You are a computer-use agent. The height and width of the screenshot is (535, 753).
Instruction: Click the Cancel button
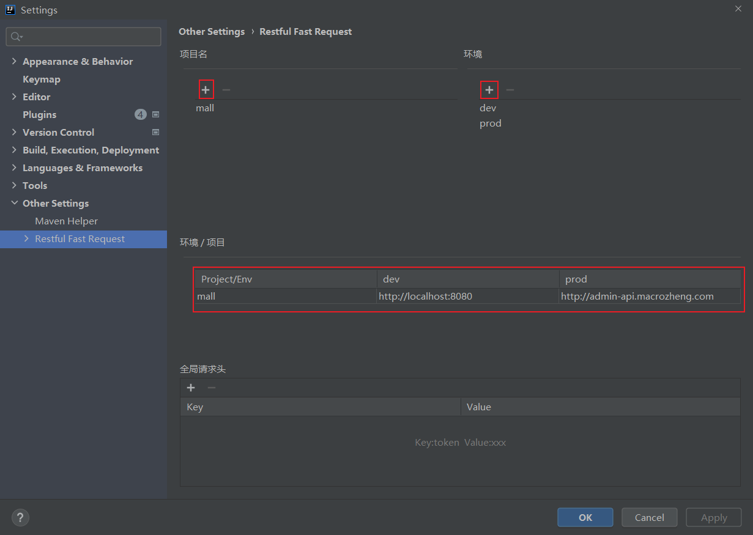tap(649, 517)
